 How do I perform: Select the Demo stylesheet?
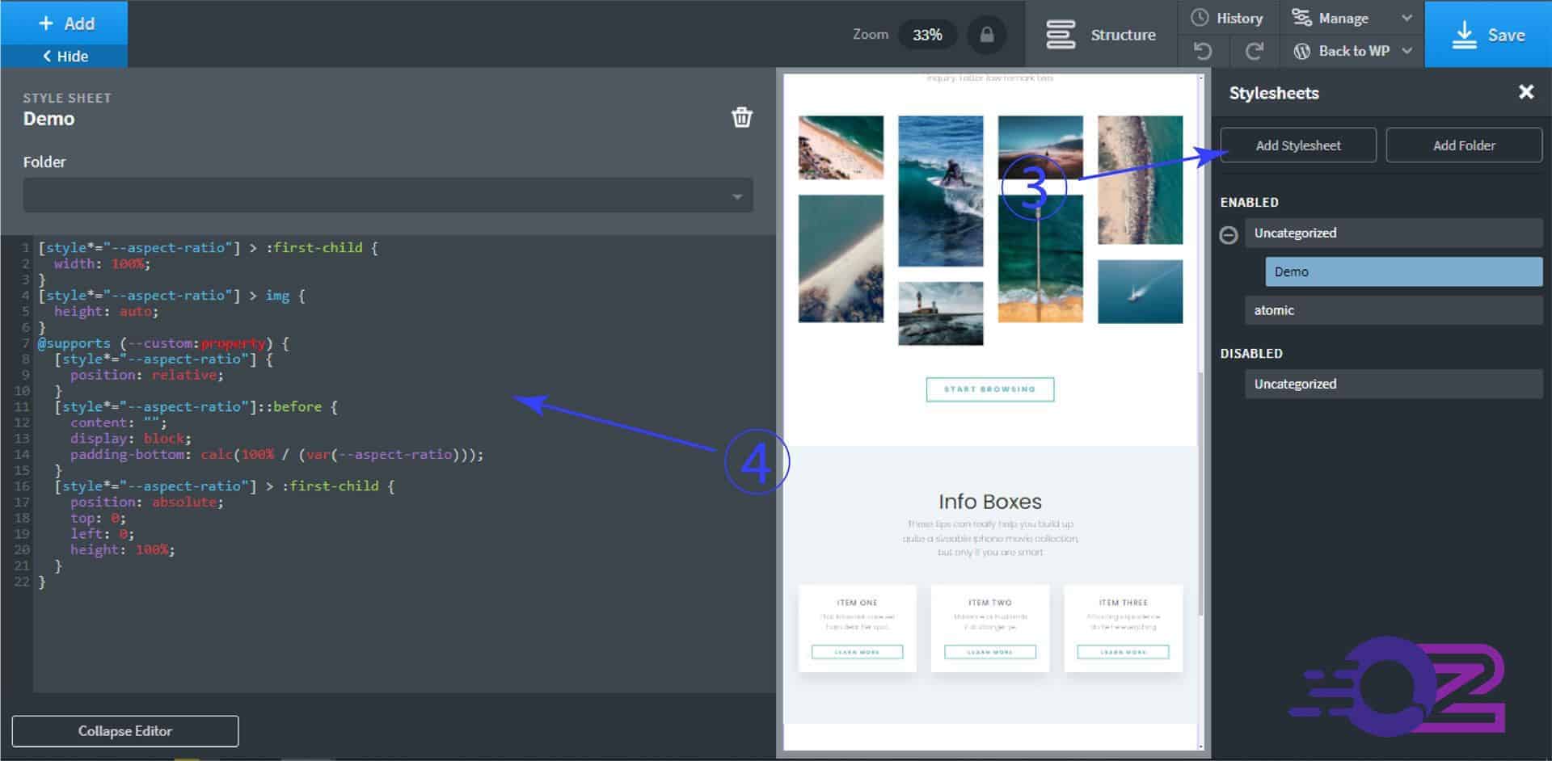click(1402, 272)
